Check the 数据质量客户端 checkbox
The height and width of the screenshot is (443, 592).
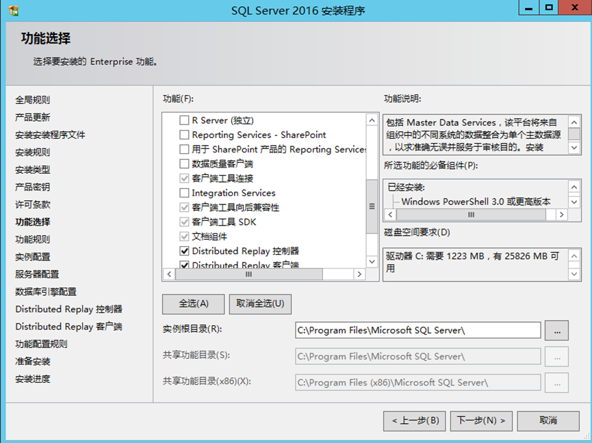tap(184, 163)
